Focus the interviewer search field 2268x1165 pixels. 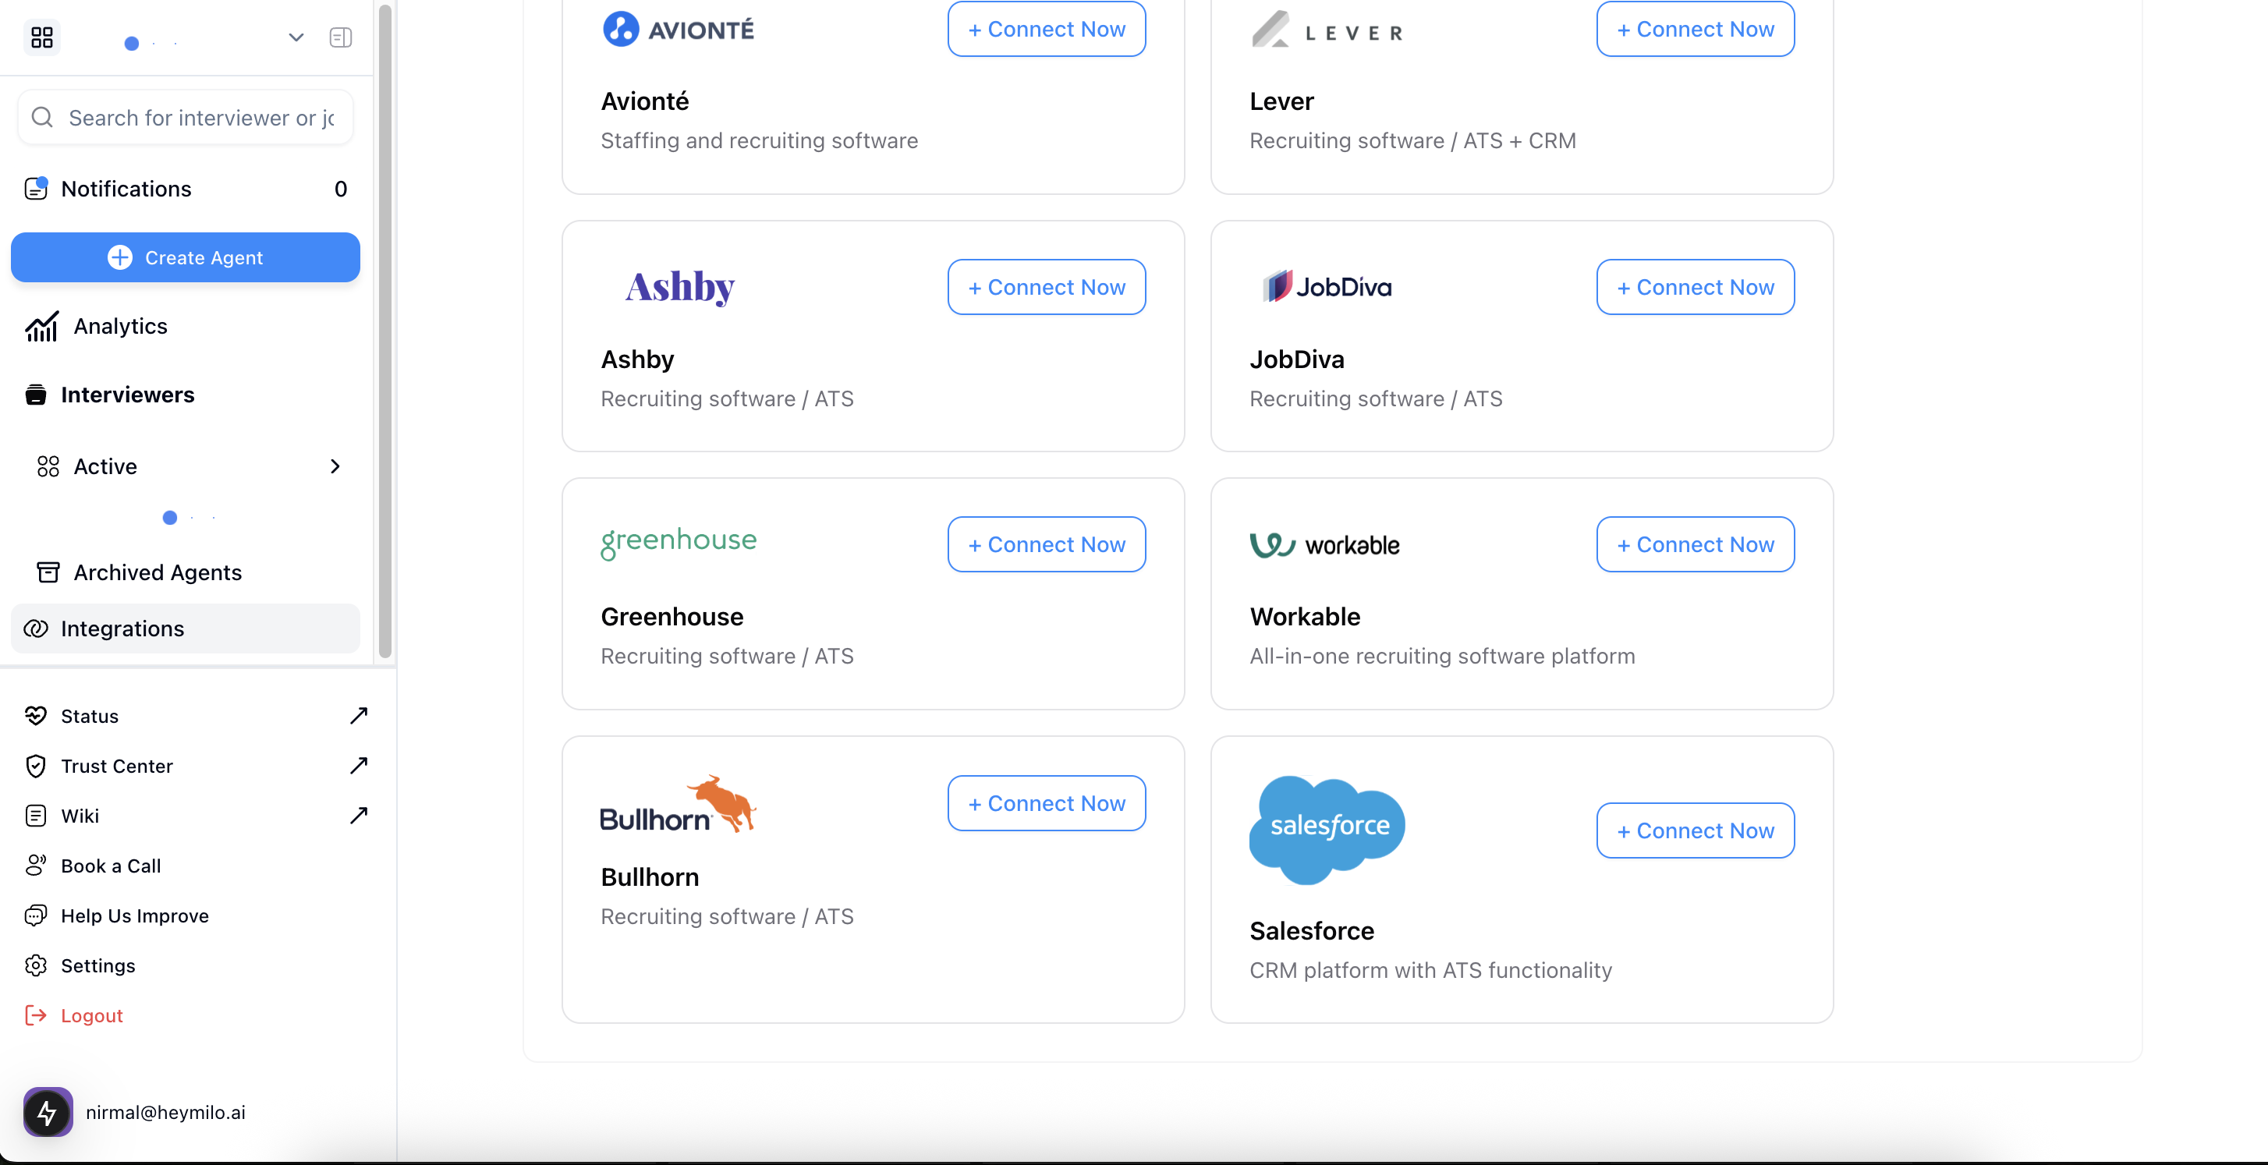pos(200,117)
